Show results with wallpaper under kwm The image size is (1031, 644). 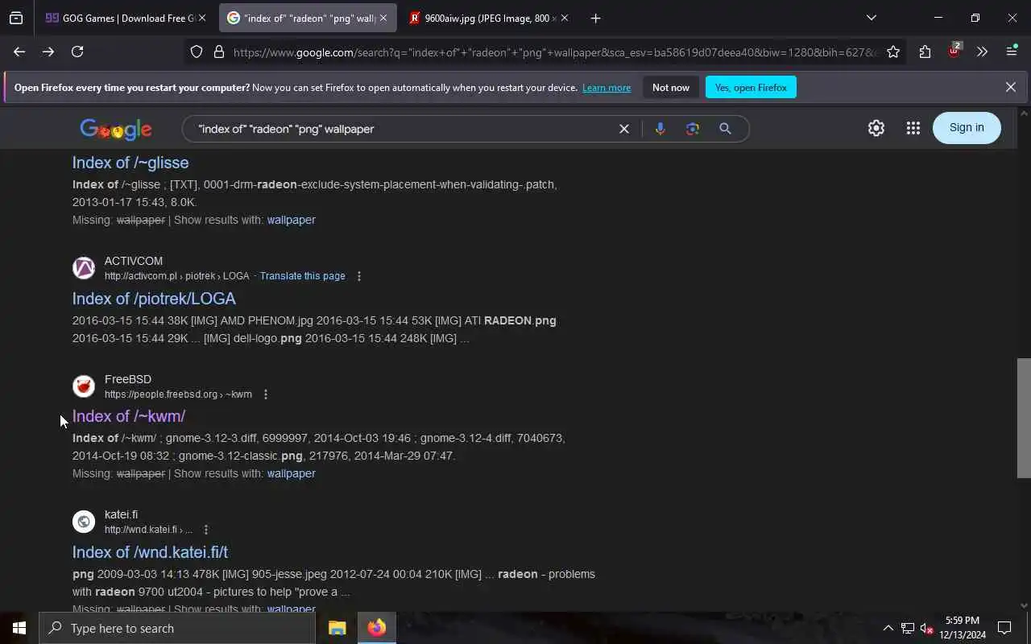(291, 473)
